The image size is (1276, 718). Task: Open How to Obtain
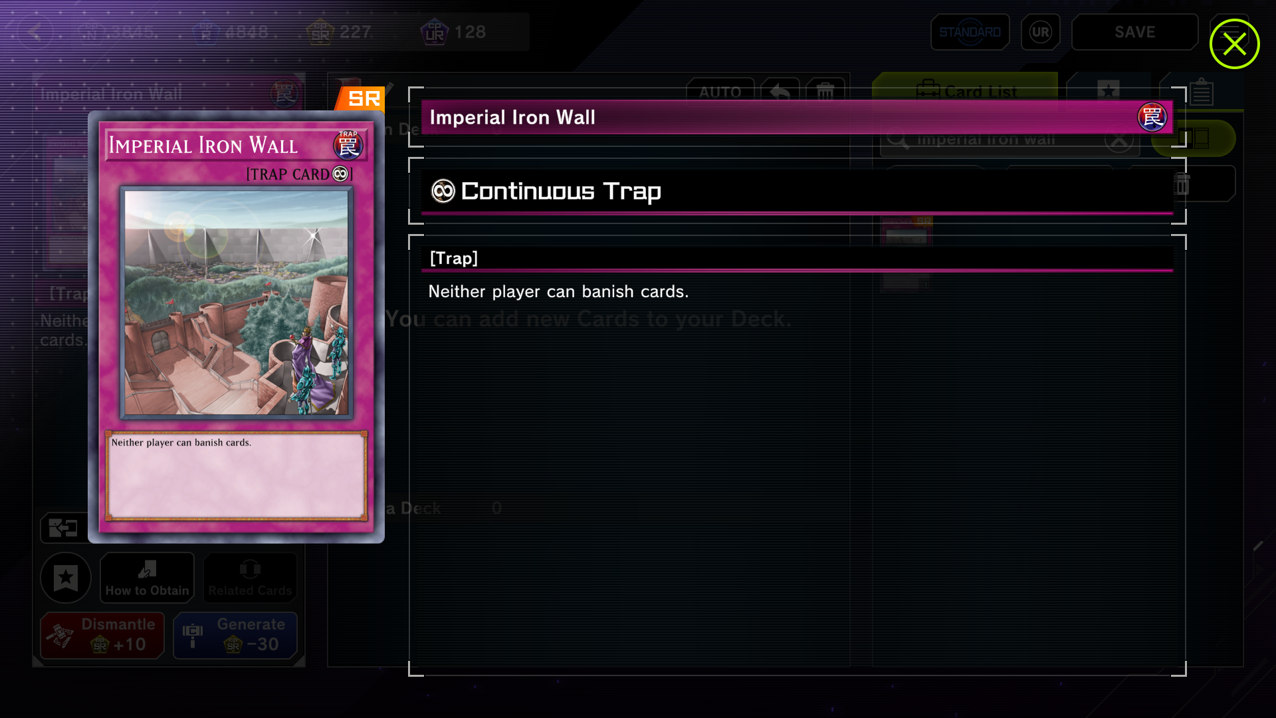tap(147, 578)
